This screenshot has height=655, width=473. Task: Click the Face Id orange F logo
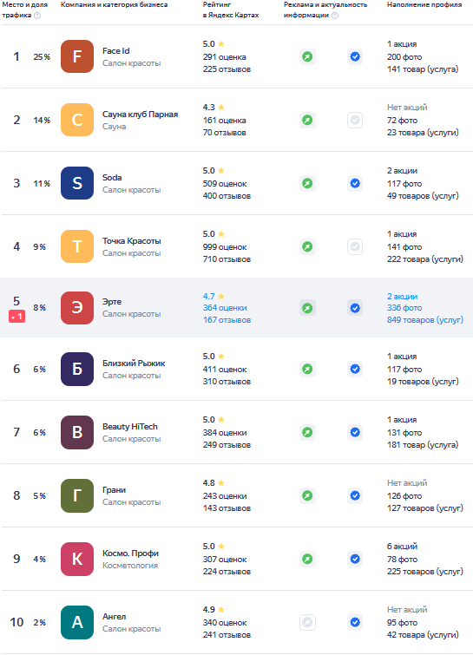(x=77, y=56)
